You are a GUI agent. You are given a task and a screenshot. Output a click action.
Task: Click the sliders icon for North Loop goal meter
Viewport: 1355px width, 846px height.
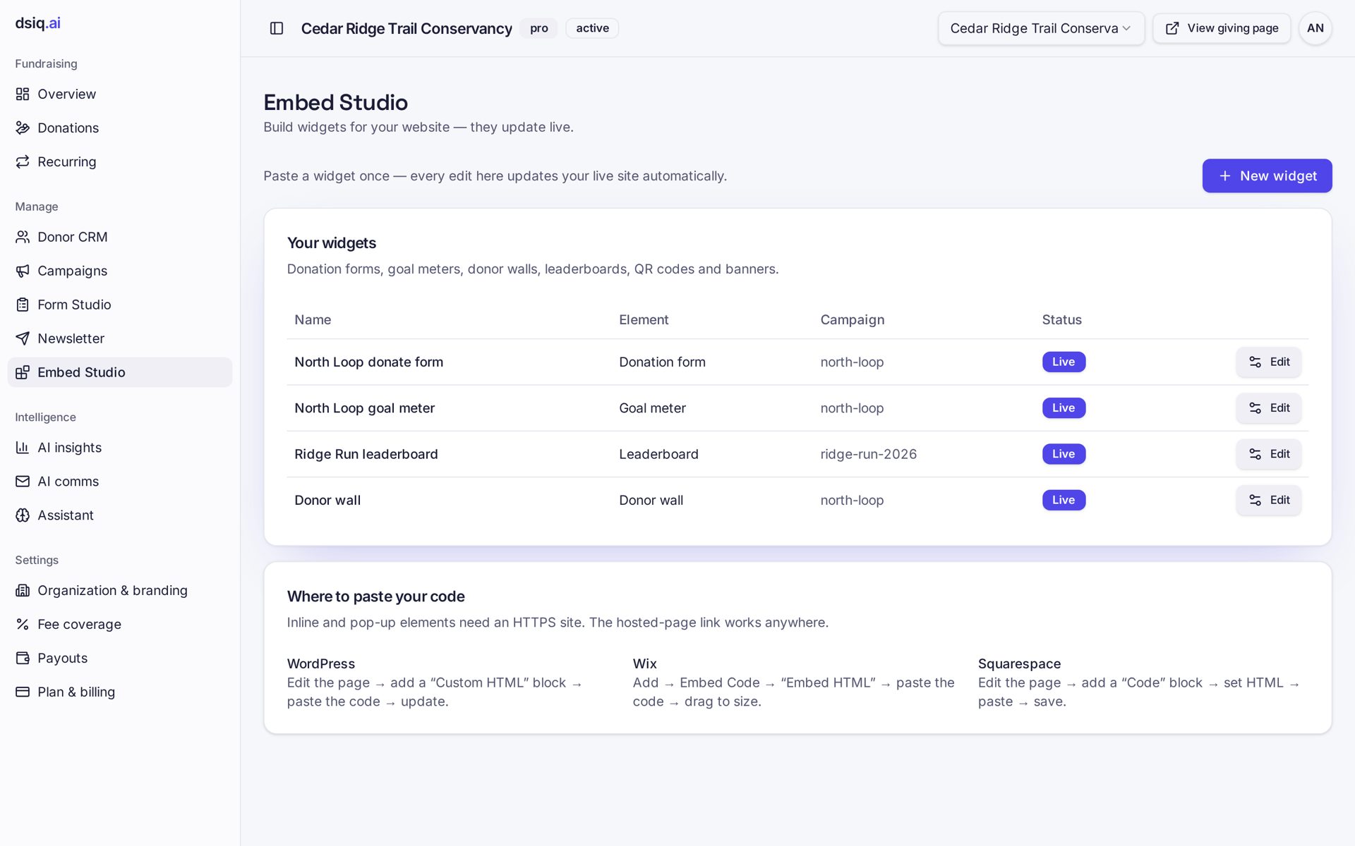1255,407
